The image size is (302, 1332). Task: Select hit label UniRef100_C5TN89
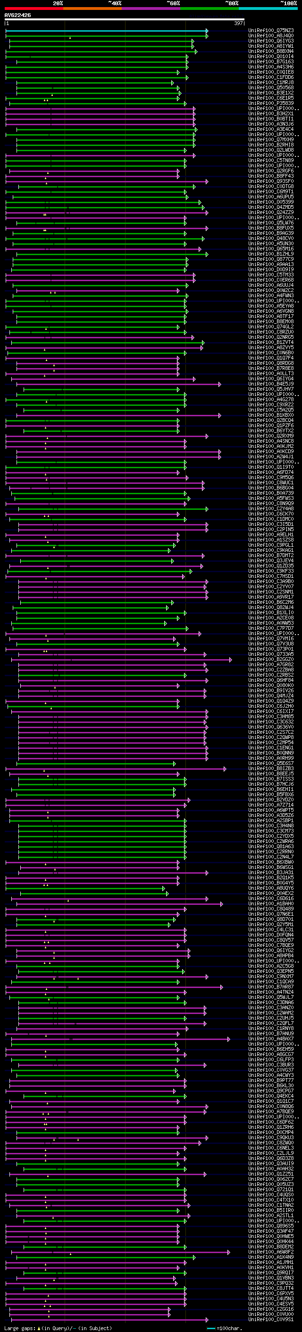[271, 161]
